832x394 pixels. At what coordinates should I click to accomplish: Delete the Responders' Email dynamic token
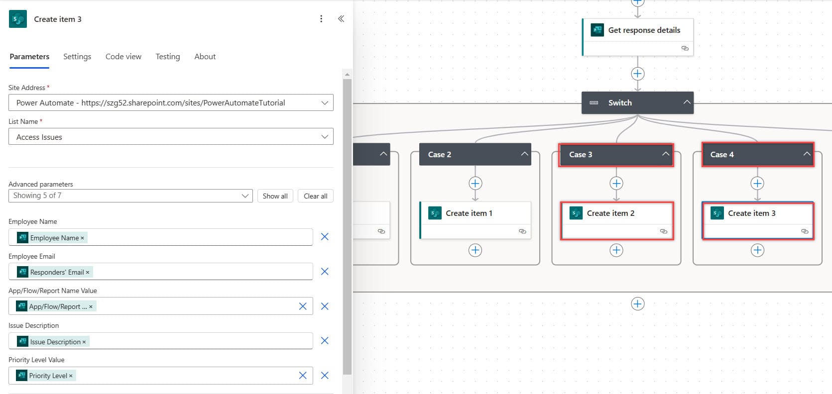pos(88,272)
